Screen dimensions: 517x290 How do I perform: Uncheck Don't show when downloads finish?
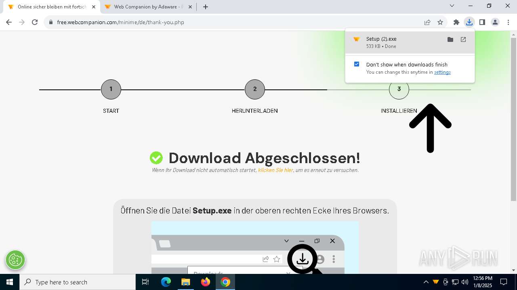(357, 64)
